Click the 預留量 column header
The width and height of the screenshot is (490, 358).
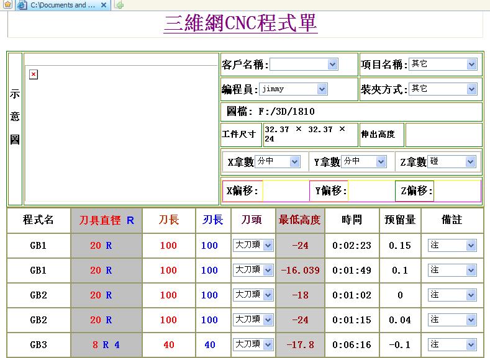(x=400, y=220)
